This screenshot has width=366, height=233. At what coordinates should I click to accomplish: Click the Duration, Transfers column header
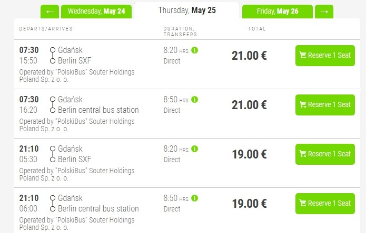[x=180, y=31]
